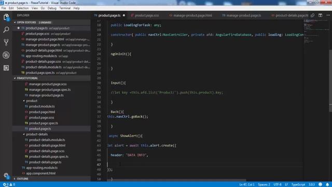Place cursor on line 45 header text
This screenshot has width=332, height=187.
(129, 155)
